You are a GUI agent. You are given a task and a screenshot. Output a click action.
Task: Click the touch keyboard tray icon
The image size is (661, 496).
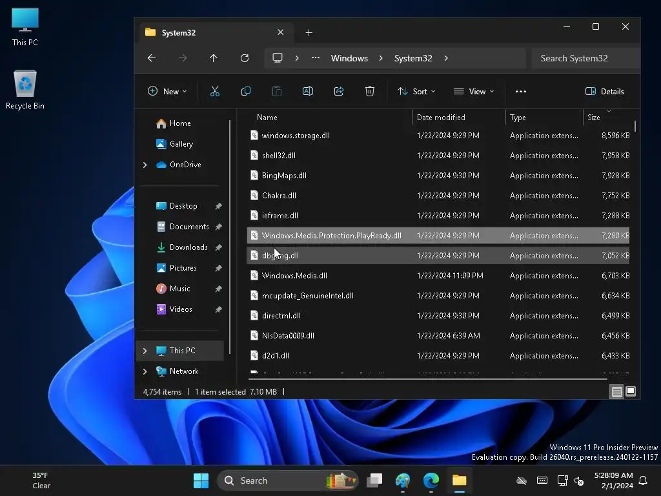pos(542,480)
